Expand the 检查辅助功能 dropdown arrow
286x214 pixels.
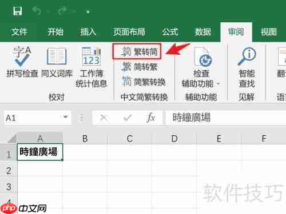(219, 84)
